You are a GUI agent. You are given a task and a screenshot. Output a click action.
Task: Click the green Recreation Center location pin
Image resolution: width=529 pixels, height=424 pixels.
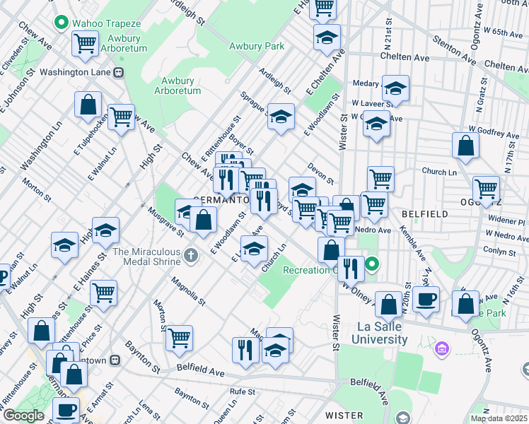372,264
